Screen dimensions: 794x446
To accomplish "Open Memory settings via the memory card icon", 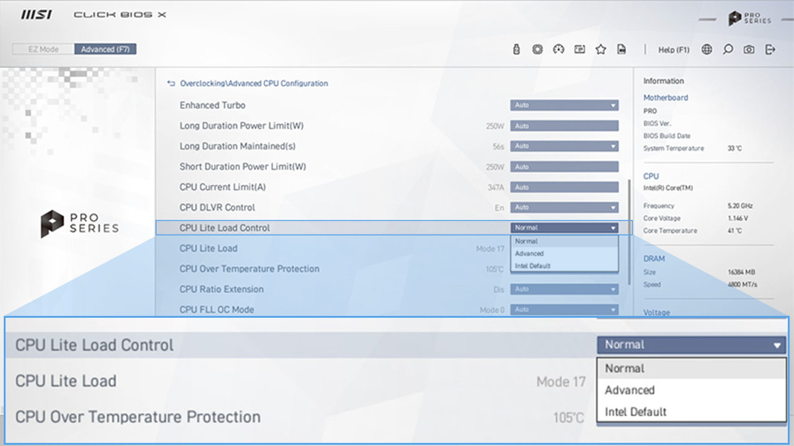I will [x=579, y=49].
